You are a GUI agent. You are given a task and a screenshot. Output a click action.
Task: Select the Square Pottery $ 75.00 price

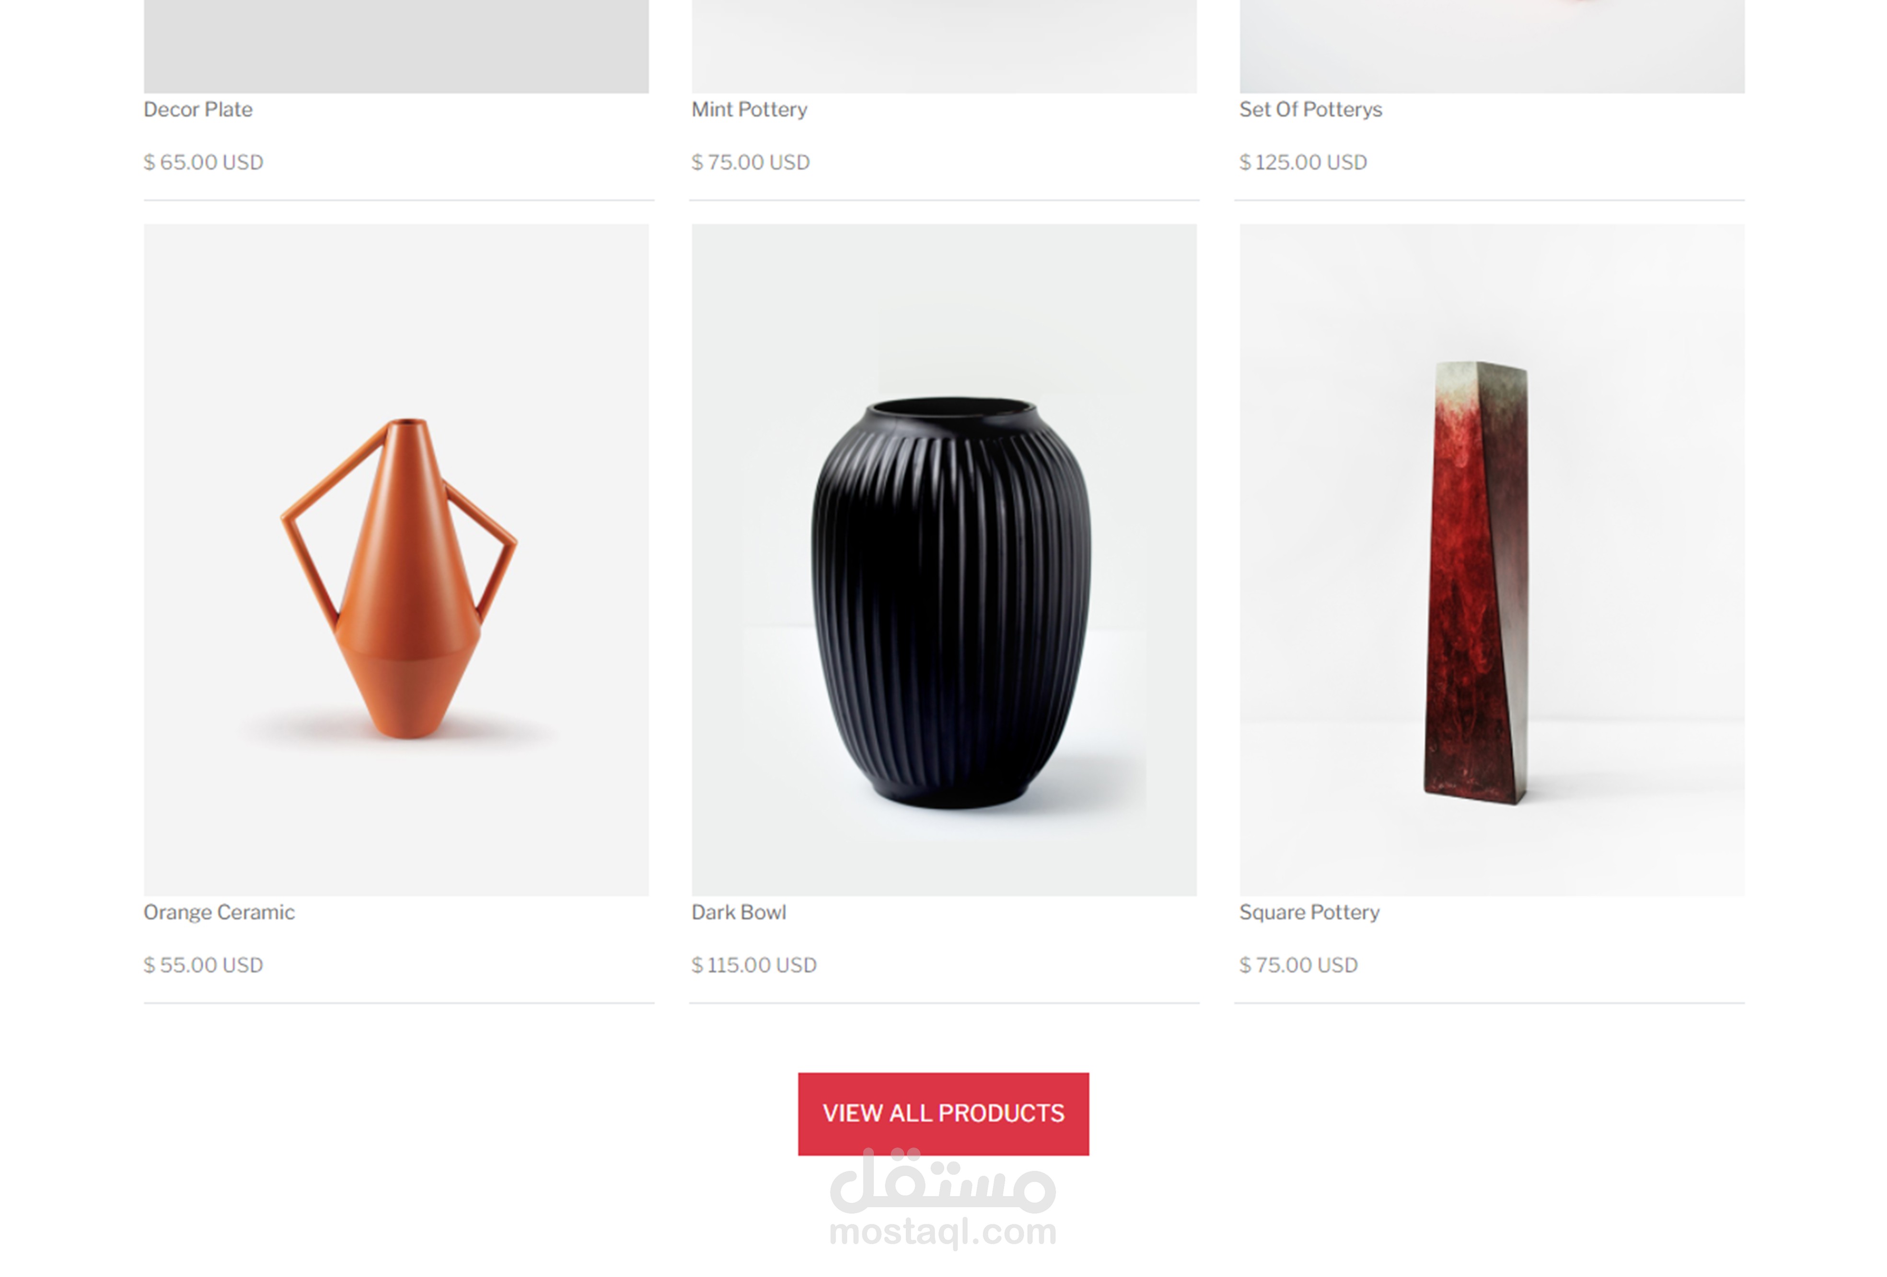(1298, 965)
